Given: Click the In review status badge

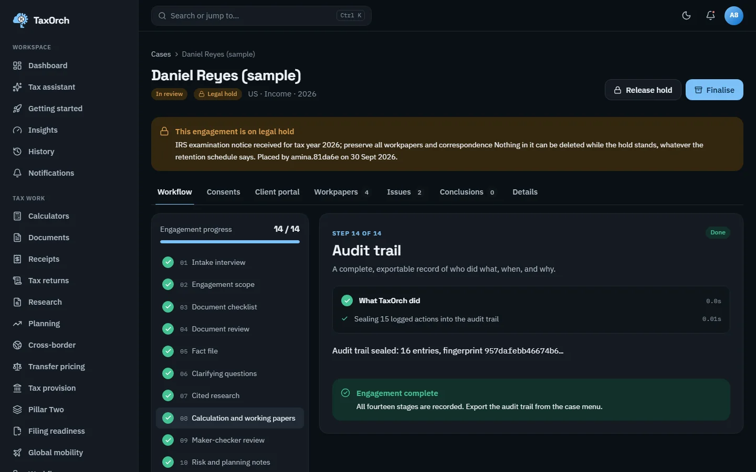Looking at the screenshot, I should tap(169, 94).
